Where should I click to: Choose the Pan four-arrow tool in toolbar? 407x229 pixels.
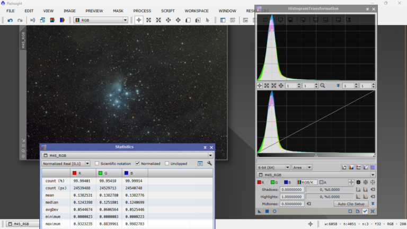click(x=178, y=20)
